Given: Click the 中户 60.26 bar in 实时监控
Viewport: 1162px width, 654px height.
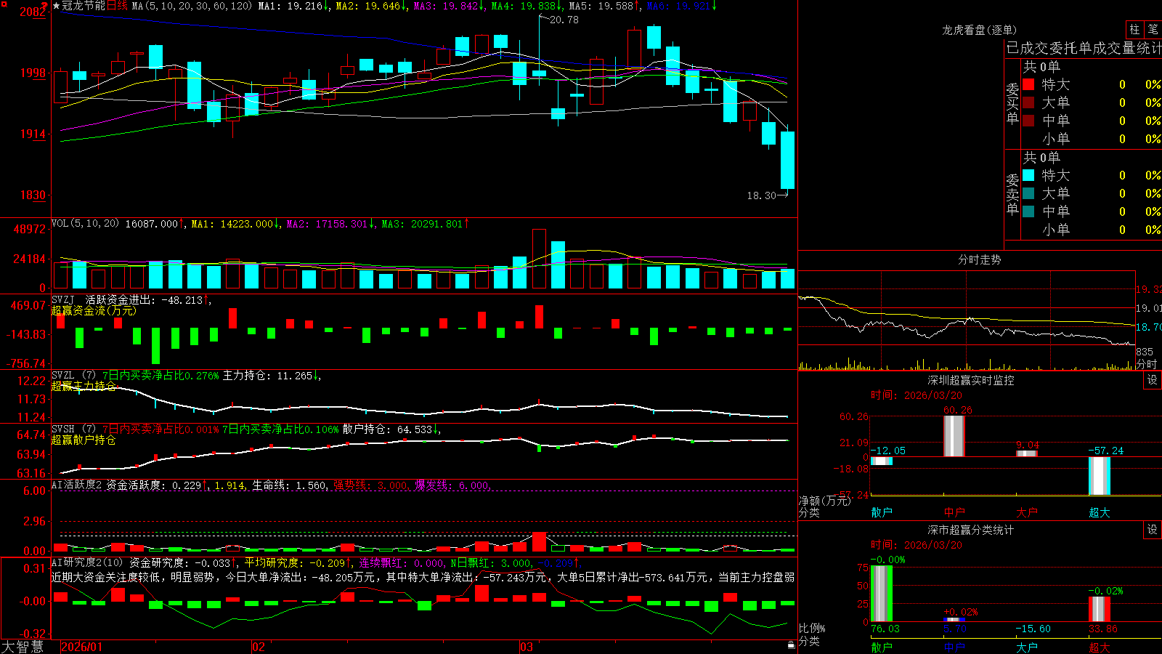Looking at the screenshot, I should click(x=954, y=436).
